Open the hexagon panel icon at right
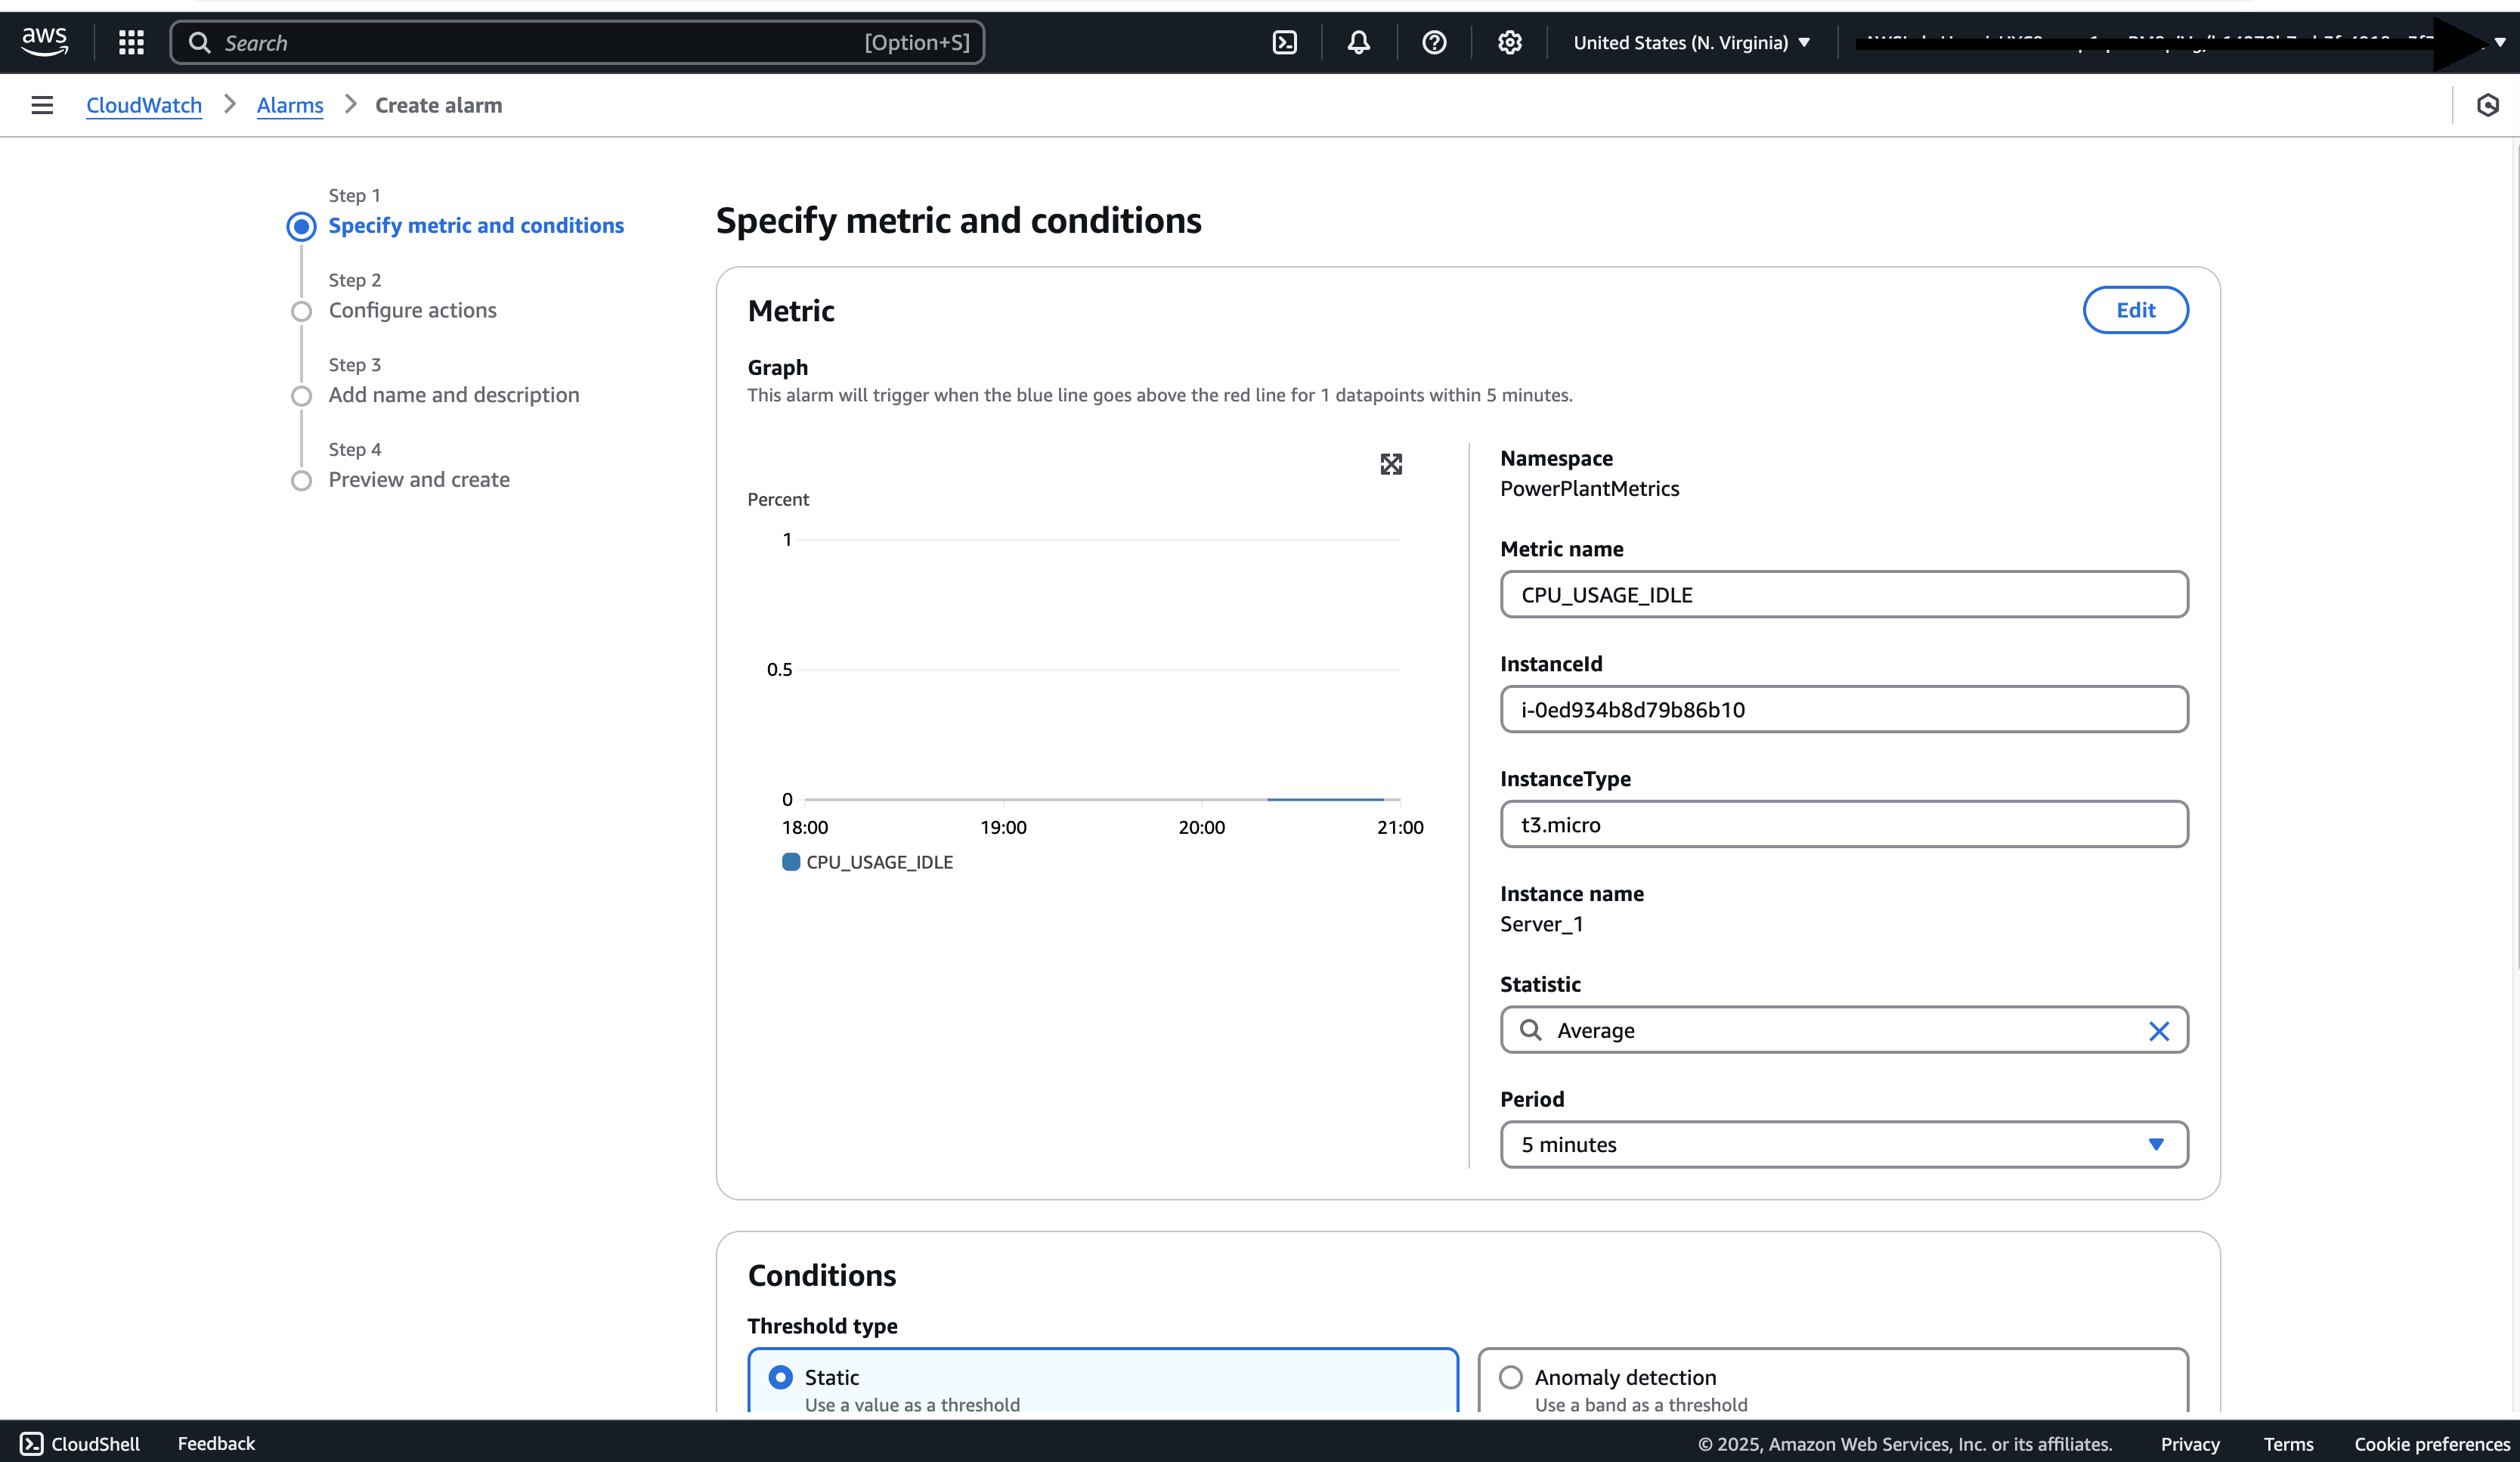The height and width of the screenshot is (1462, 2520). click(2488, 105)
